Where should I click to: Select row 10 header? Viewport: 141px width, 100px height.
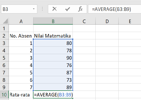[4, 95]
